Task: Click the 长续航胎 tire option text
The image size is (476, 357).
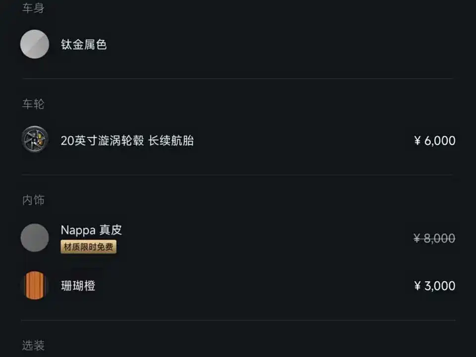Action: 171,141
